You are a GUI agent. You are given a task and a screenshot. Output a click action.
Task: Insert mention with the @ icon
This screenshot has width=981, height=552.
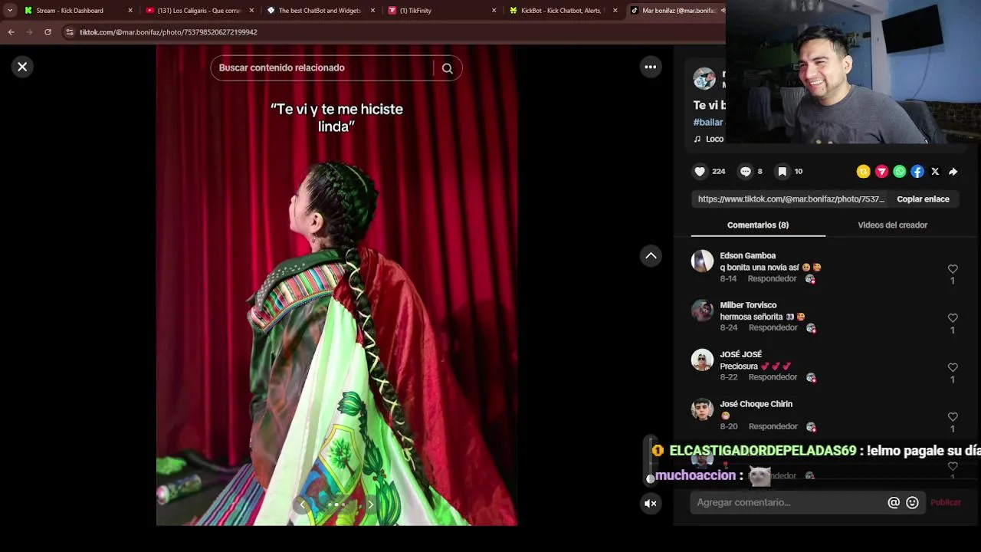(894, 503)
